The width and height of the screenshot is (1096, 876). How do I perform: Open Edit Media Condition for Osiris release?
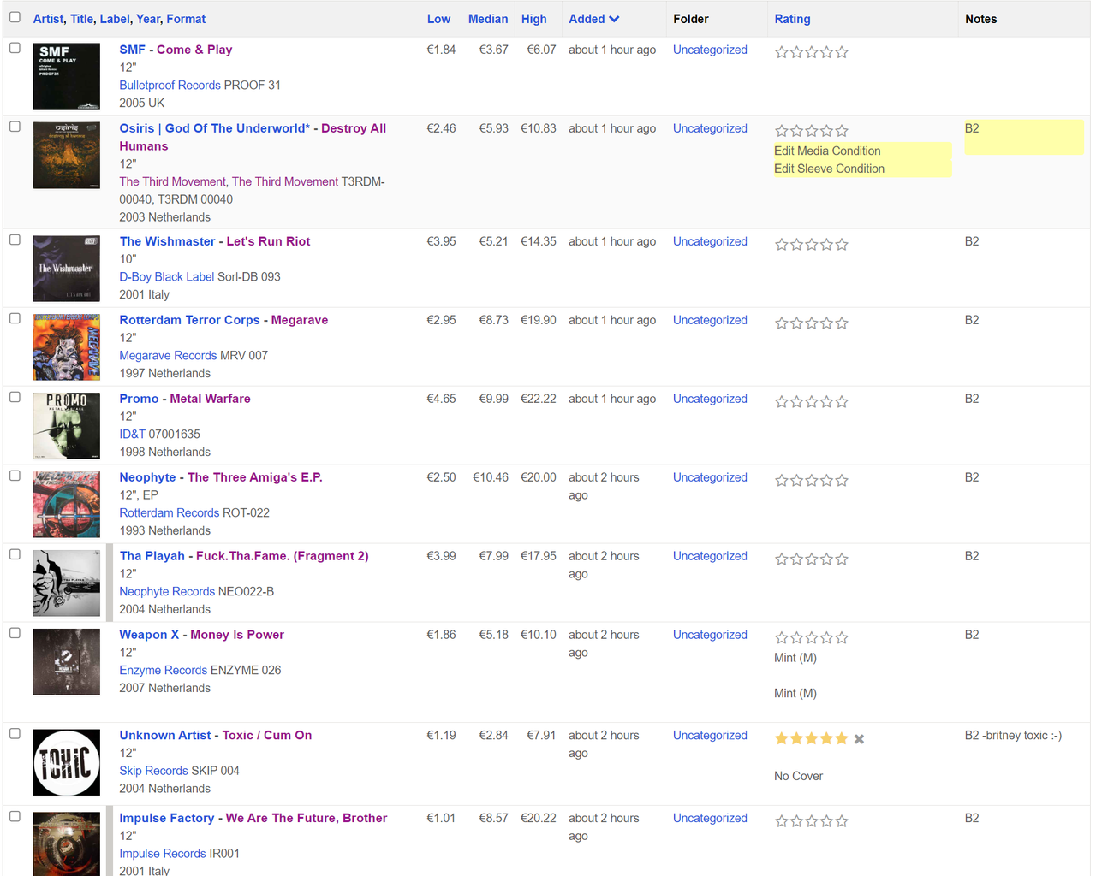point(826,151)
